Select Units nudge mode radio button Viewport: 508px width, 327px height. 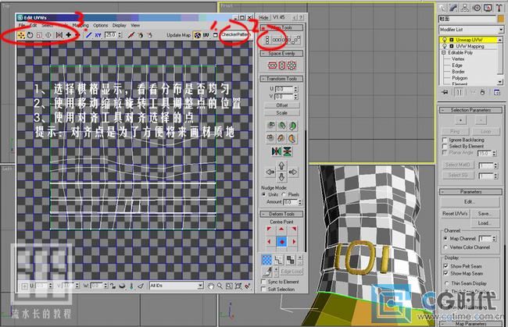[x=264, y=194]
